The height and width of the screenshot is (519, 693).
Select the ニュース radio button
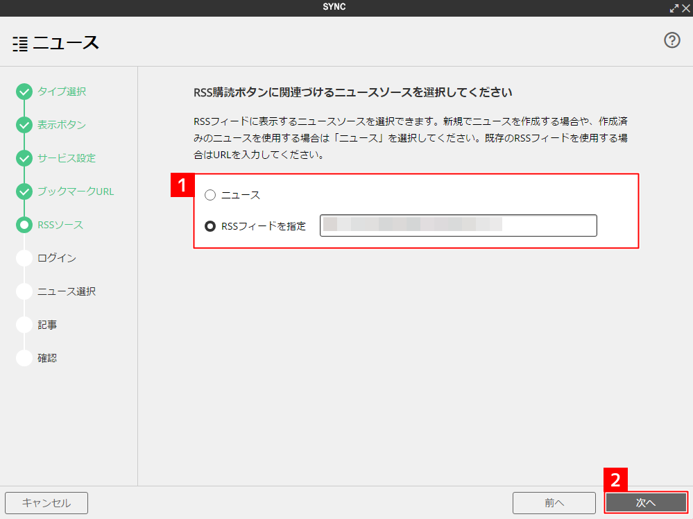click(210, 195)
